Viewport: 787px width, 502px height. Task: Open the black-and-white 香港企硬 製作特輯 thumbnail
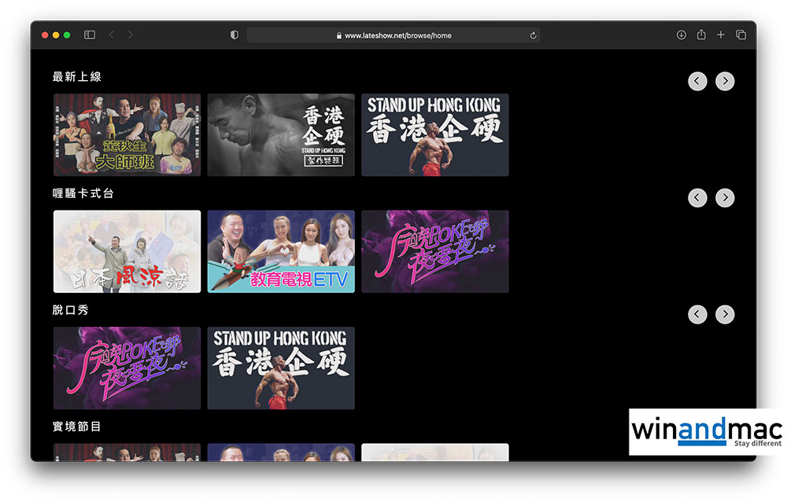point(281,135)
